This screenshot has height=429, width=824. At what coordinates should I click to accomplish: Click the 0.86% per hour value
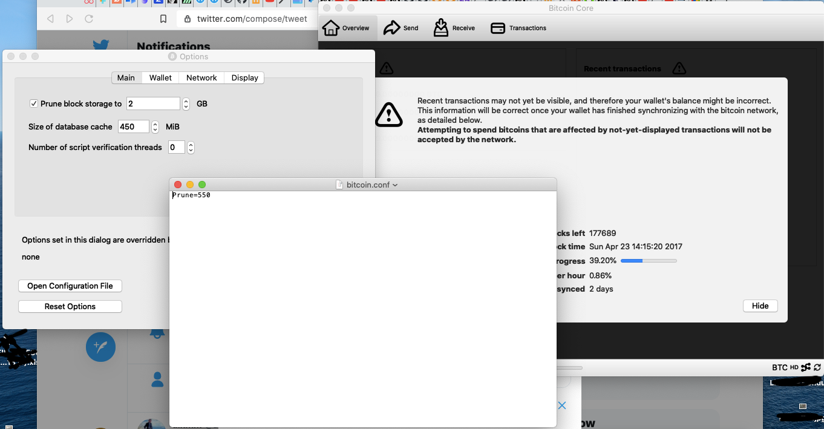tap(601, 275)
